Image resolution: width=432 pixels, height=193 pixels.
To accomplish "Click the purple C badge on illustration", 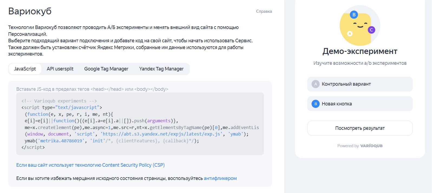I will pyautogui.click(x=371, y=30).
